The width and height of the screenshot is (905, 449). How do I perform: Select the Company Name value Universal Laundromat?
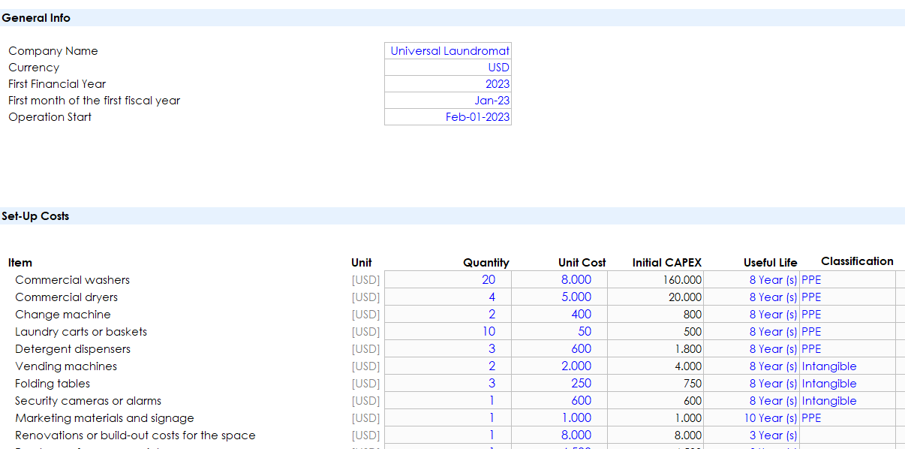pyautogui.click(x=449, y=51)
